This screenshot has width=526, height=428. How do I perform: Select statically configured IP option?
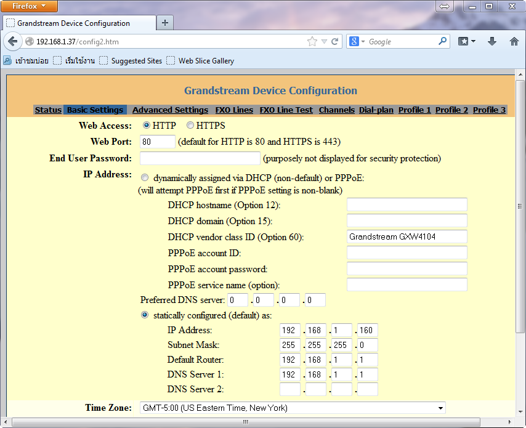coord(145,315)
